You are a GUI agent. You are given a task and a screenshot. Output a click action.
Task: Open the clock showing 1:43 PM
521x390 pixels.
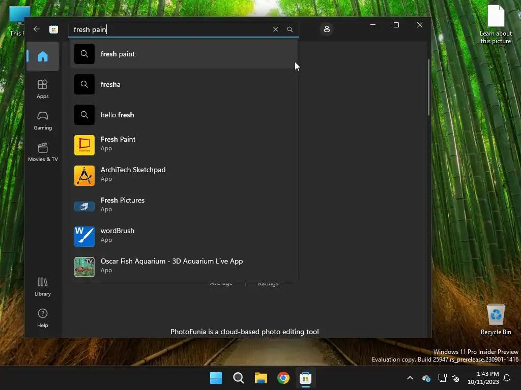pyautogui.click(x=483, y=378)
